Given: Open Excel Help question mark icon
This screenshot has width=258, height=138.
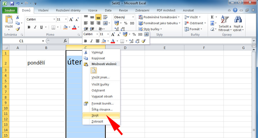Looking at the screenshot, I should tap(235, 10).
